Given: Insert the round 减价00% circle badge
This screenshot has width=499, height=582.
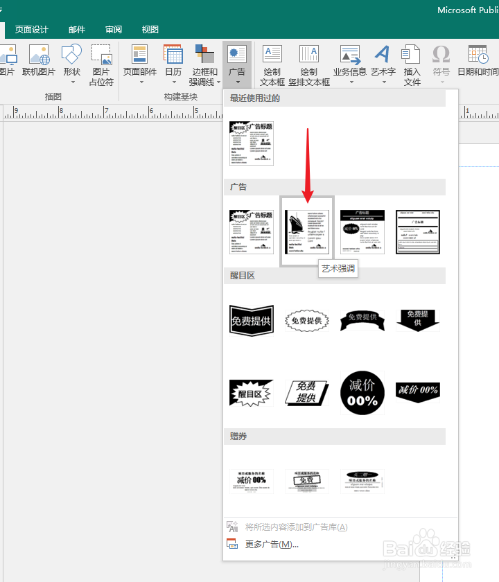Looking at the screenshot, I should pos(362,393).
